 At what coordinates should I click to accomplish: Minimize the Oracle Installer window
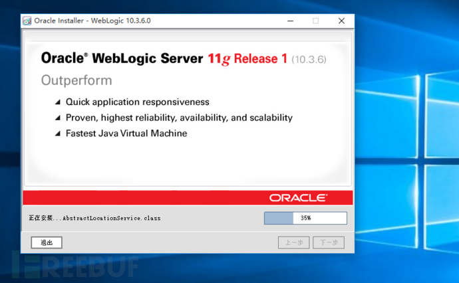click(x=290, y=21)
